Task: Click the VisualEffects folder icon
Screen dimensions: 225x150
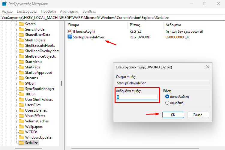Action: (21, 116)
